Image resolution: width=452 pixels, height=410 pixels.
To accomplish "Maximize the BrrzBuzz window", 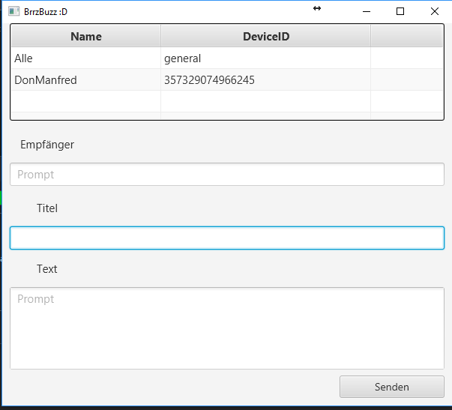I will pyautogui.click(x=400, y=11).
